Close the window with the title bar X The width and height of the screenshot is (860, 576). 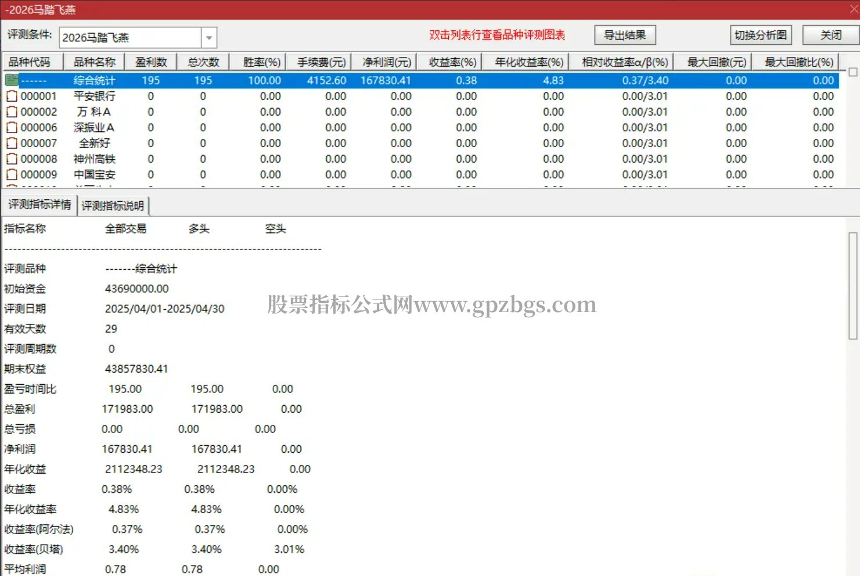(854, 9)
